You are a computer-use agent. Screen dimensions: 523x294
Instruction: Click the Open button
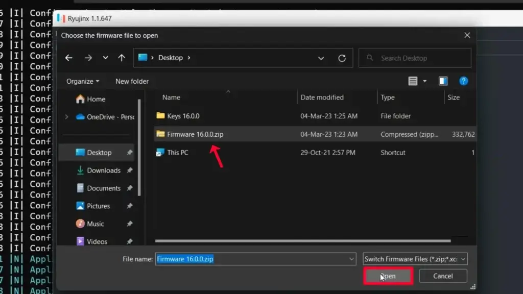click(388, 276)
